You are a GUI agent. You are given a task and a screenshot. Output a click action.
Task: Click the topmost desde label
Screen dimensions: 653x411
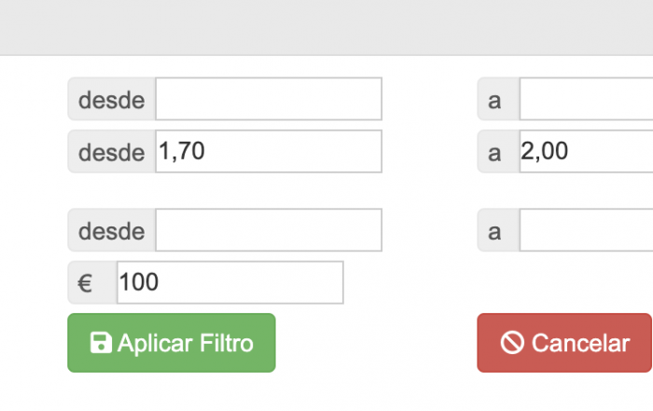pyautogui.click(x=112, y=99)
